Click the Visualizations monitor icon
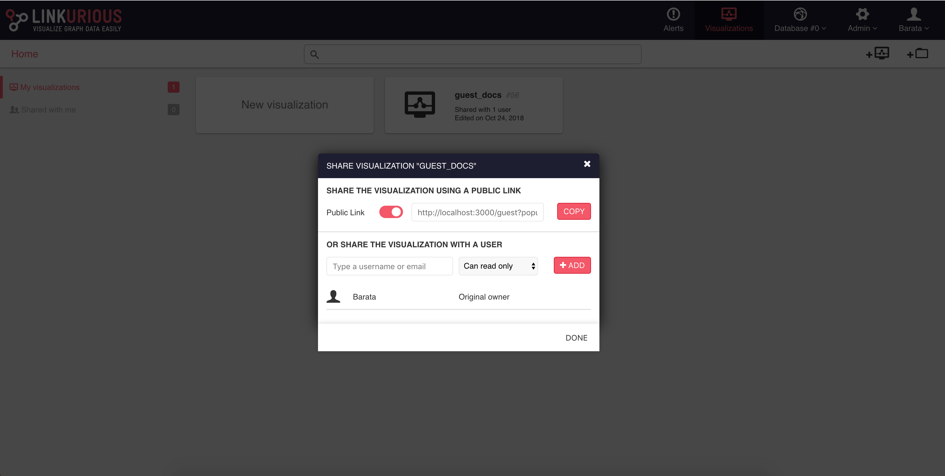 click(x=729, y=14)
